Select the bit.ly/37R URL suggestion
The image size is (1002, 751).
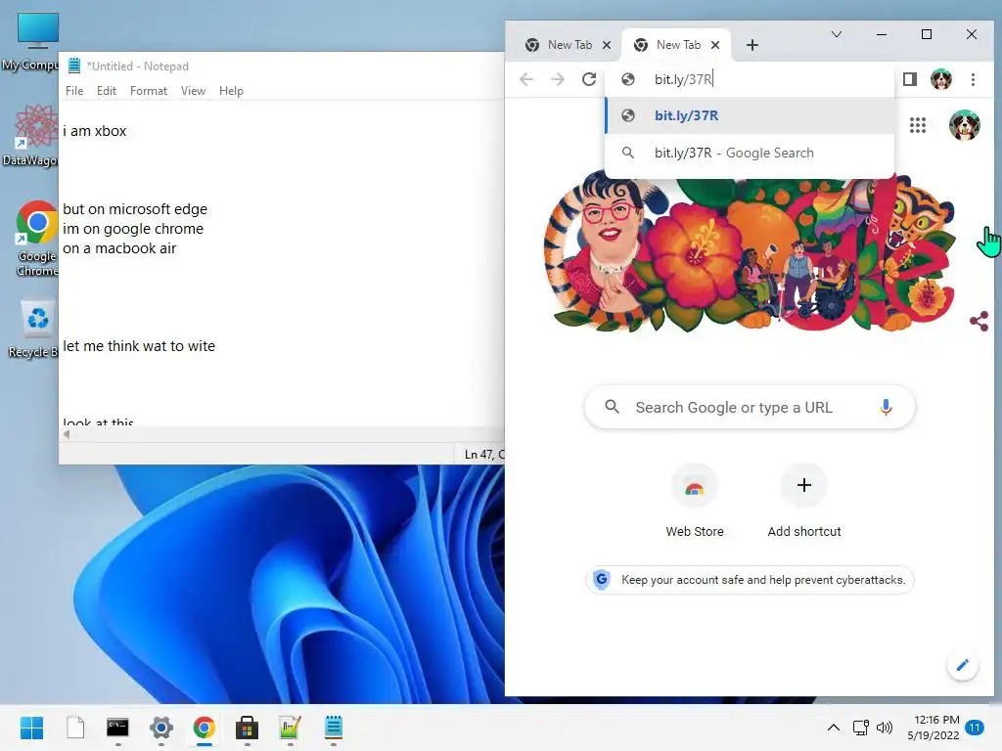pos(750,115)
